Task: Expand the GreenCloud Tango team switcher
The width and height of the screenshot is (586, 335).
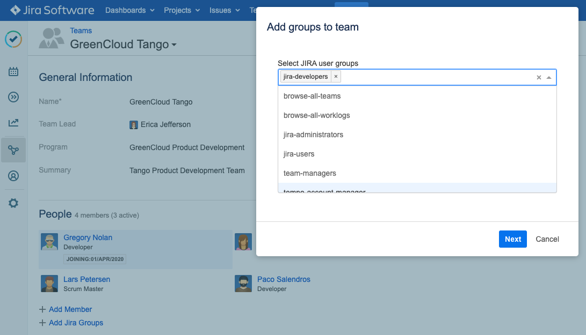Action: pos(173,45)
